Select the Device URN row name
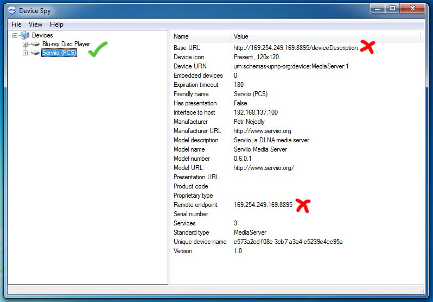Viewport: 433px width, 302px height. tap(190, 66)
